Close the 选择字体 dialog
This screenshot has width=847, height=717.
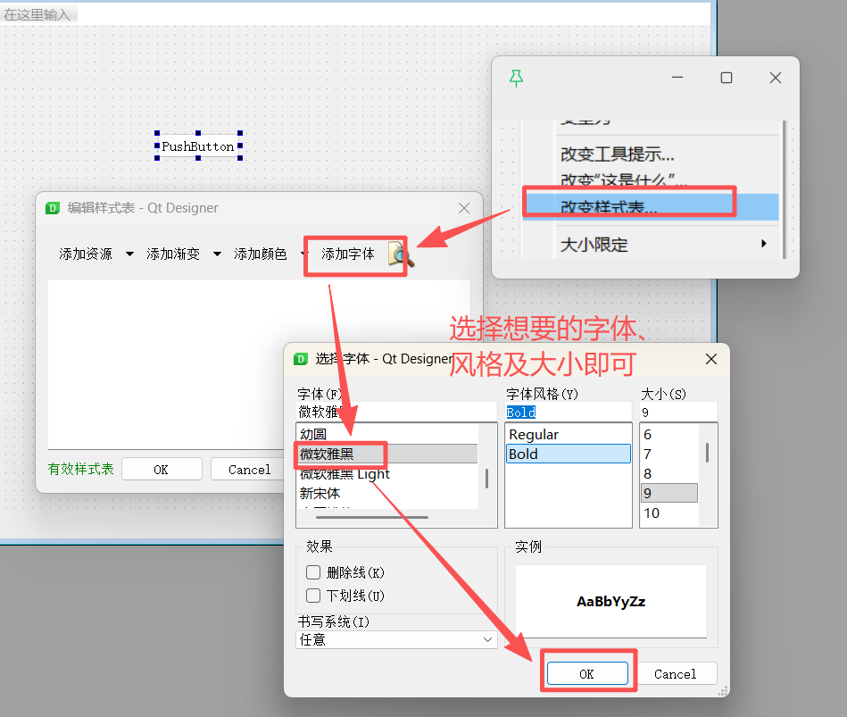click(710, 359)
